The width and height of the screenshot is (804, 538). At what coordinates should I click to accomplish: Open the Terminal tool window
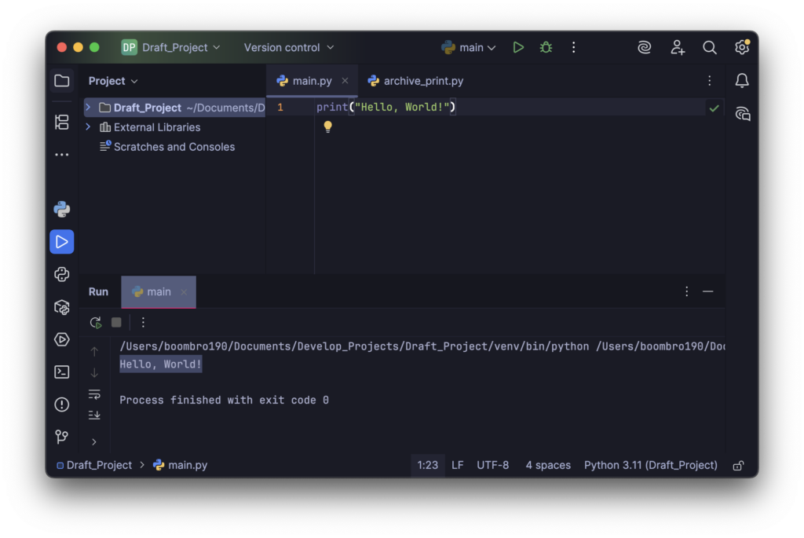62,372
